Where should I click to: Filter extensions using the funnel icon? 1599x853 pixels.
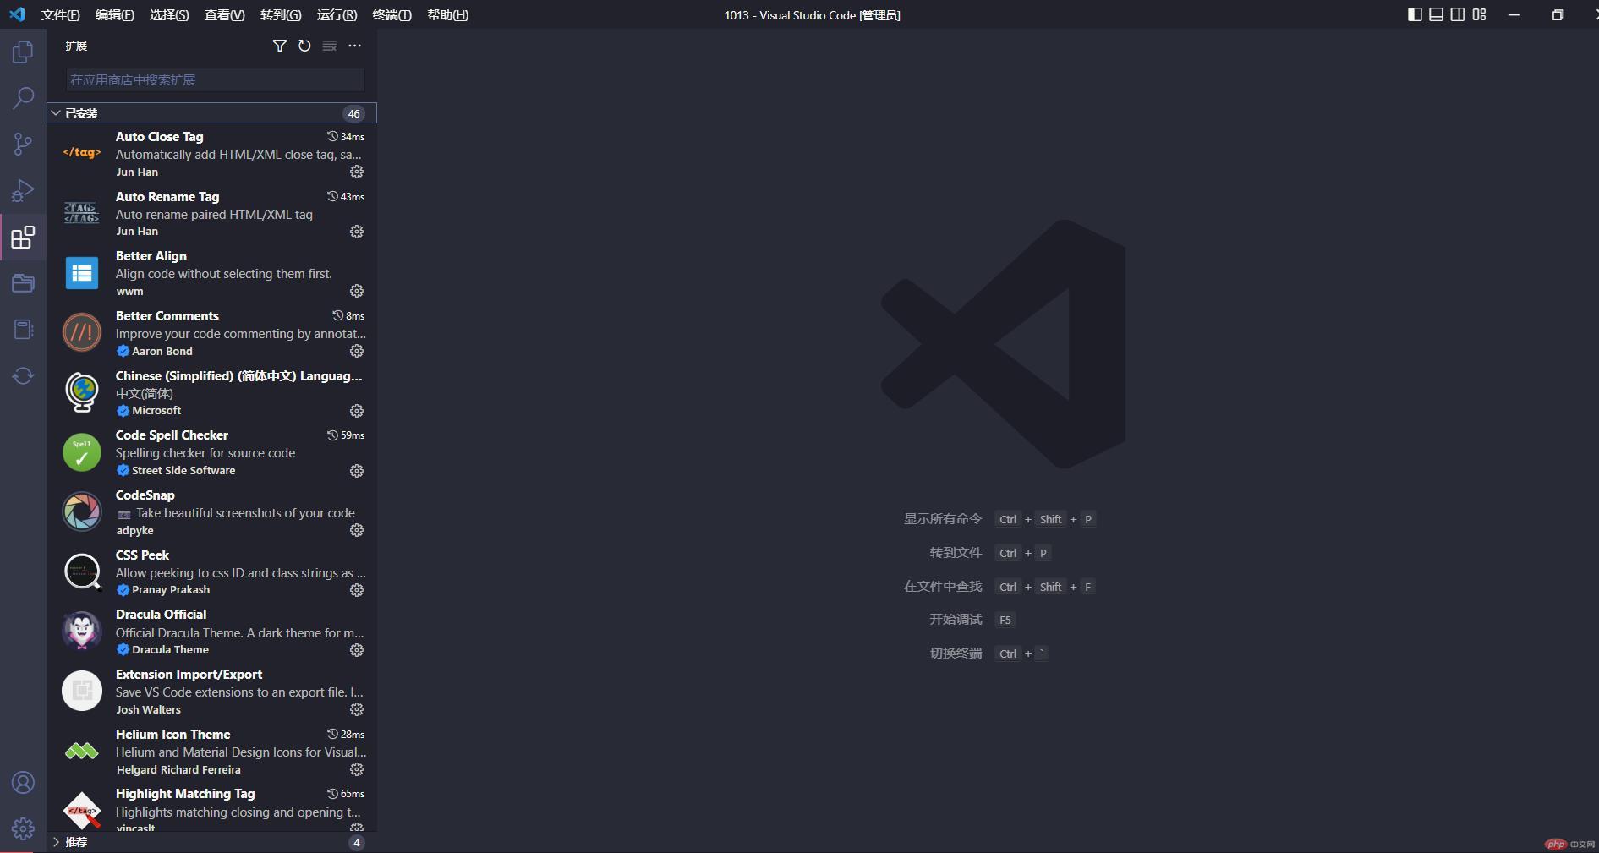point(279,46)
